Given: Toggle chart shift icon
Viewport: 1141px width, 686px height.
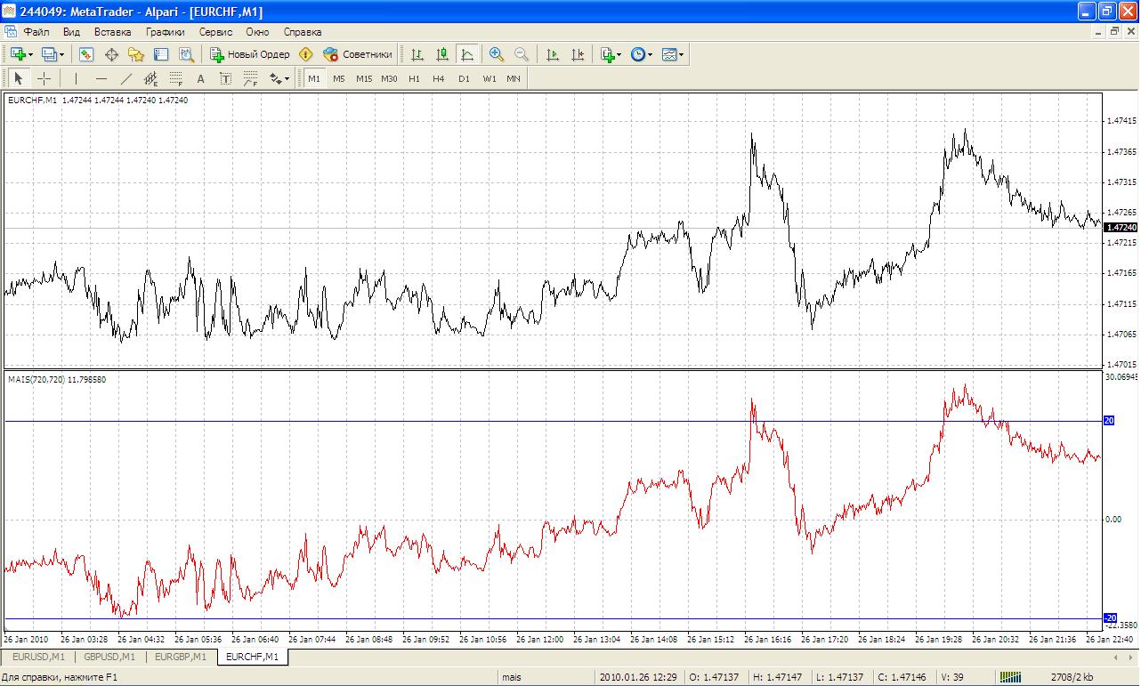Looking at the screenshot, I should tap(578, 54).
